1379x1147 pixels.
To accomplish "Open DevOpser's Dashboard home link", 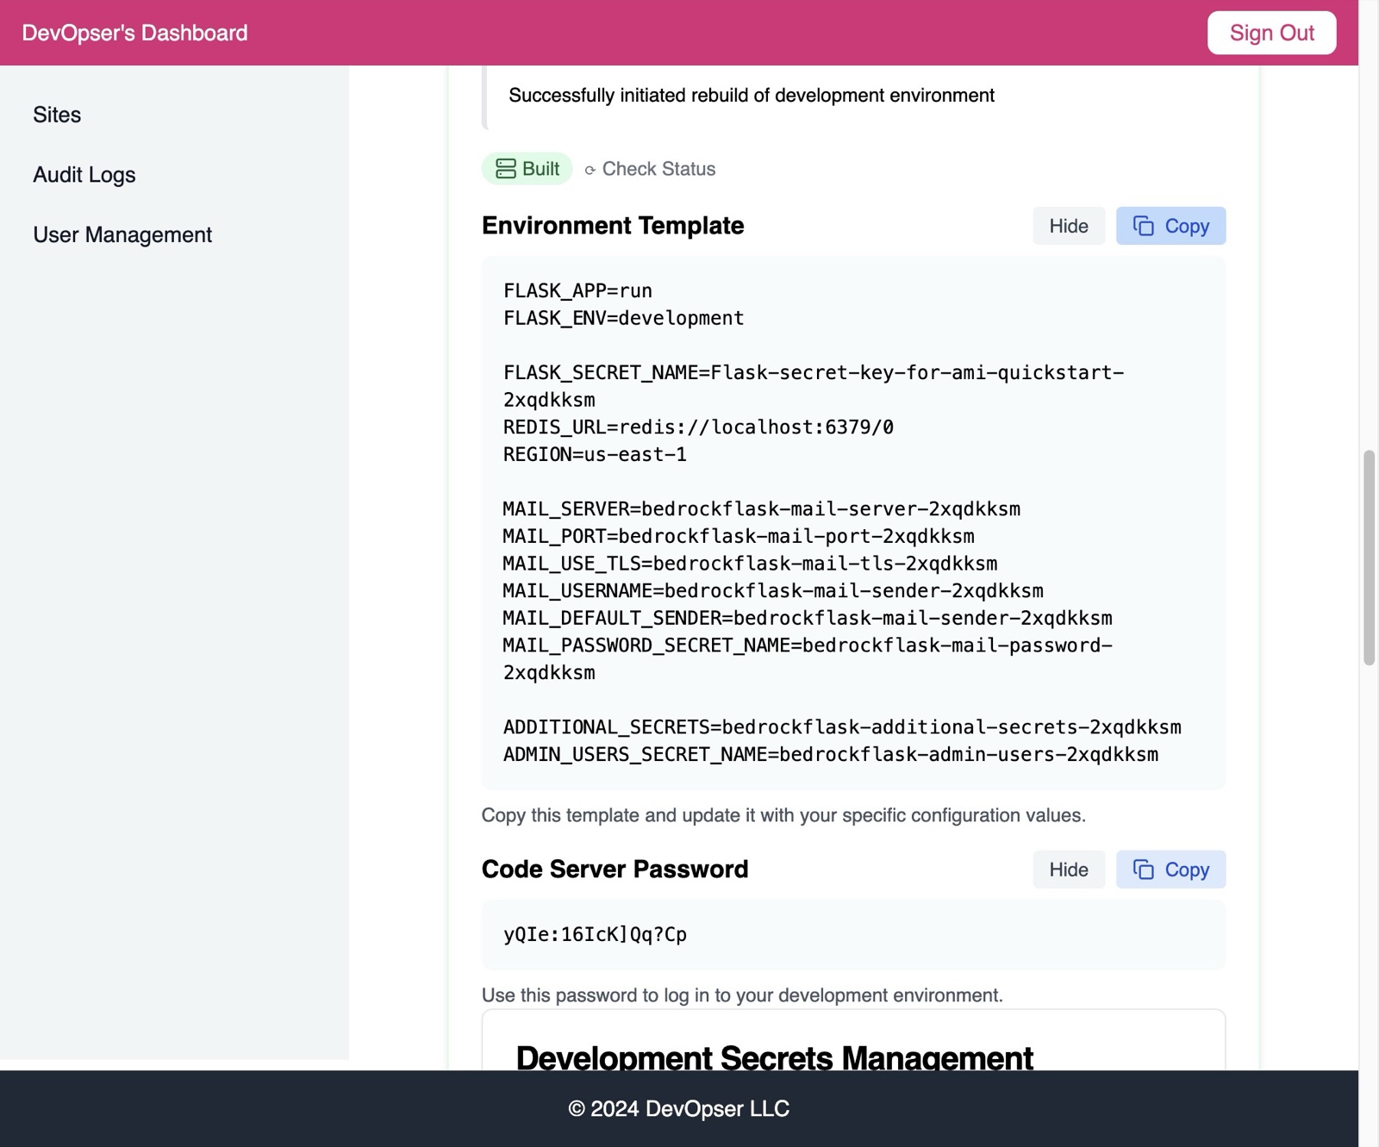I will (134, 33).
